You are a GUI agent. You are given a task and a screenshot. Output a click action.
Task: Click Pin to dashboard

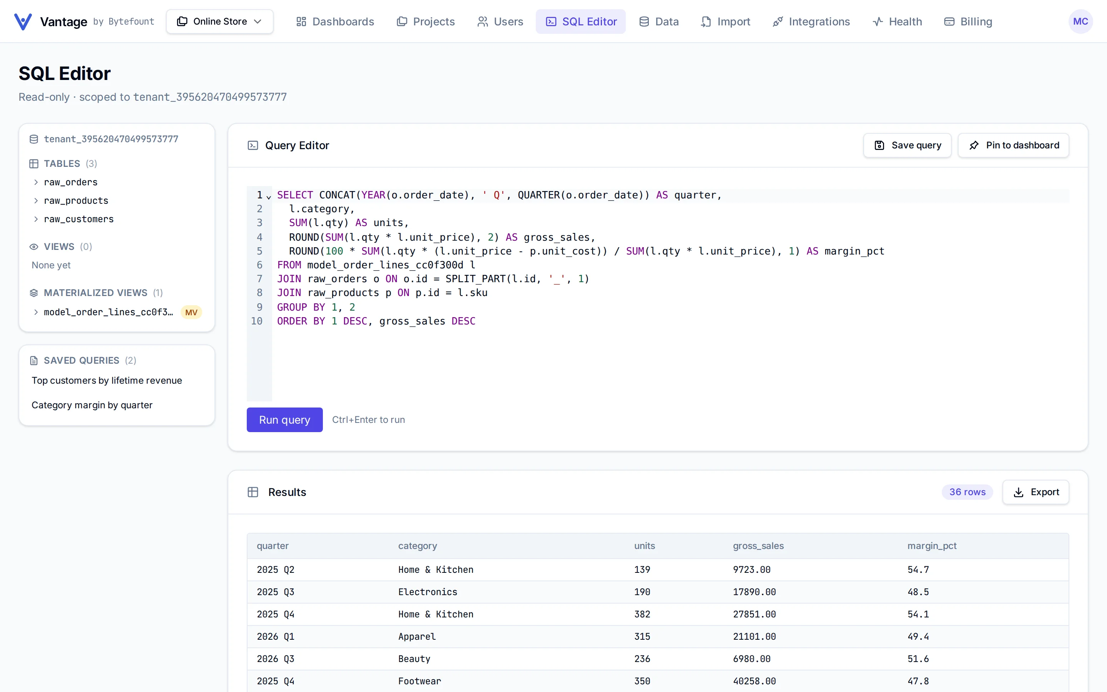tap(1013, 146)
